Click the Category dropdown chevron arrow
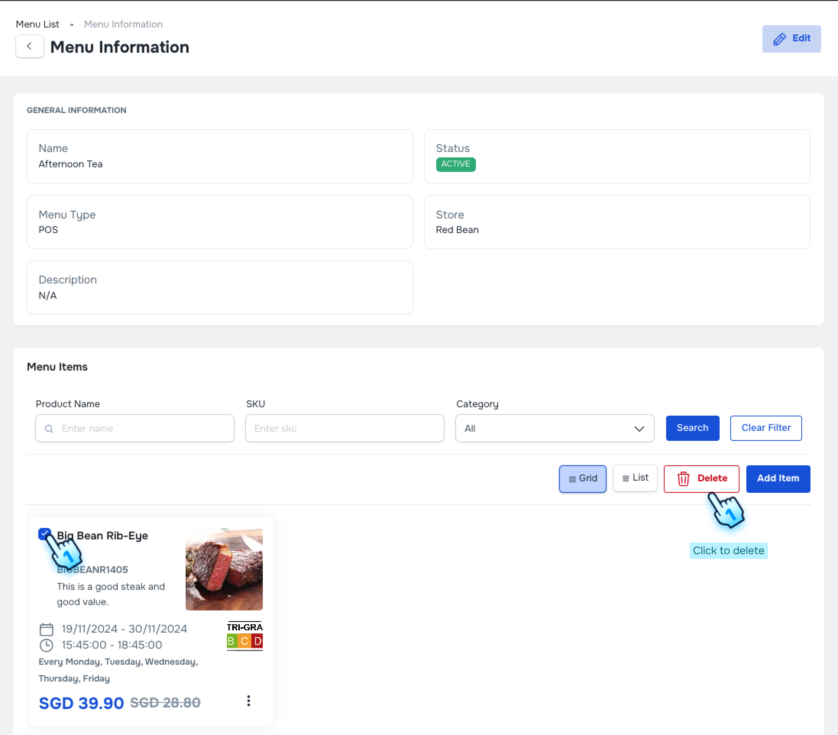The image size is (838, 735). (x=639, y=429)
